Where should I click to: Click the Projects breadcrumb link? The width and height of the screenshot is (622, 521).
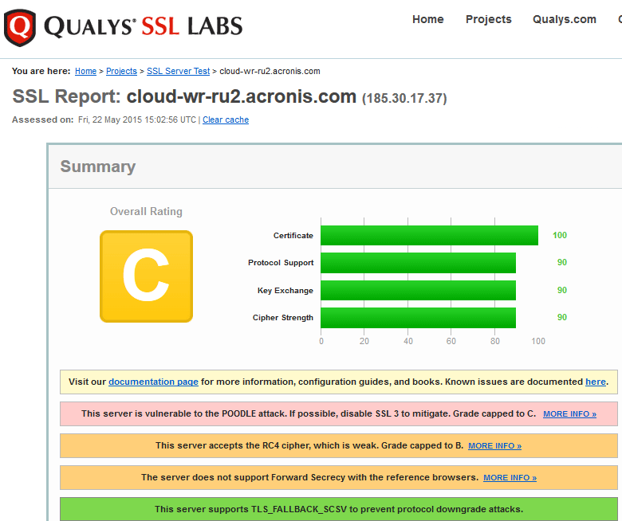tap(121, 71)
